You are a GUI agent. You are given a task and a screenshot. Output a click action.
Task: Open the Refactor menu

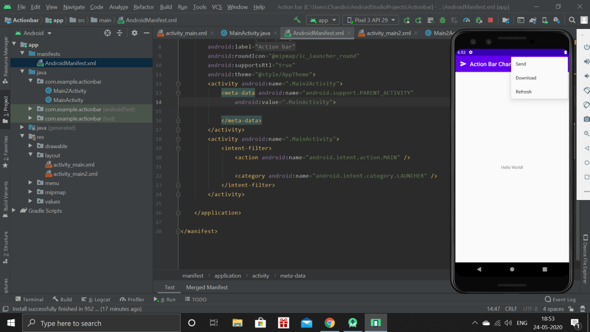pyautogui.click(x=143, y=7)
